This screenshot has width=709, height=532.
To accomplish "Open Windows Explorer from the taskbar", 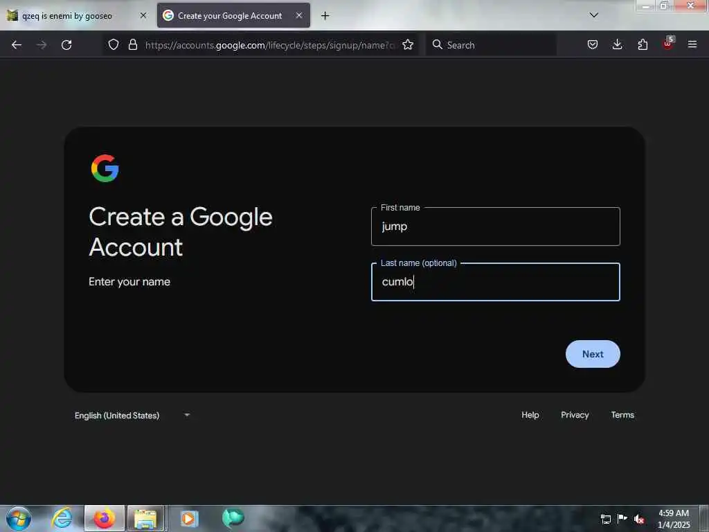I will pyautogui.click(x=145, y=518).
